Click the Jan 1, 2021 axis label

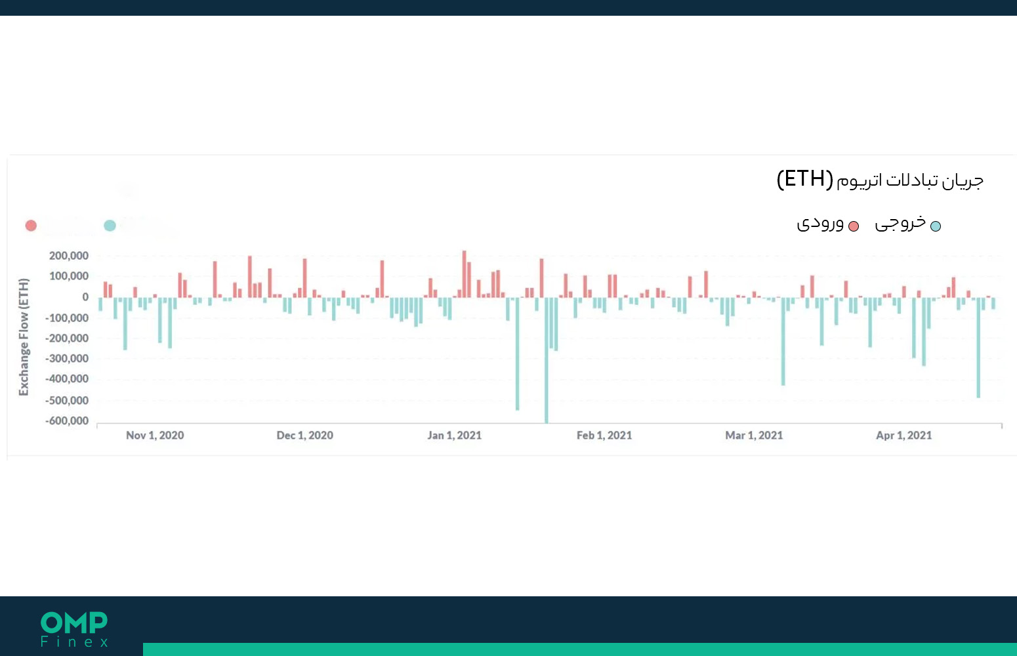click(x=455, y=436)
